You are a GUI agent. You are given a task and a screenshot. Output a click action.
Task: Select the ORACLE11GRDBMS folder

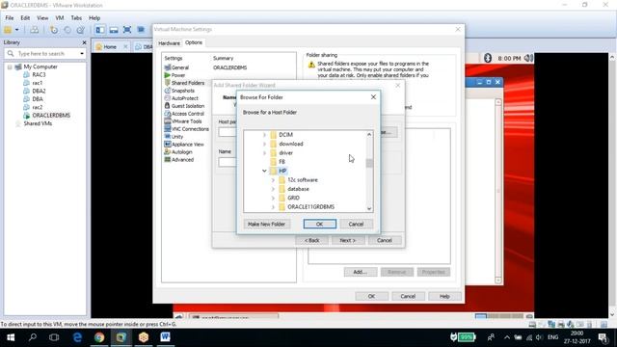point(310,207)
